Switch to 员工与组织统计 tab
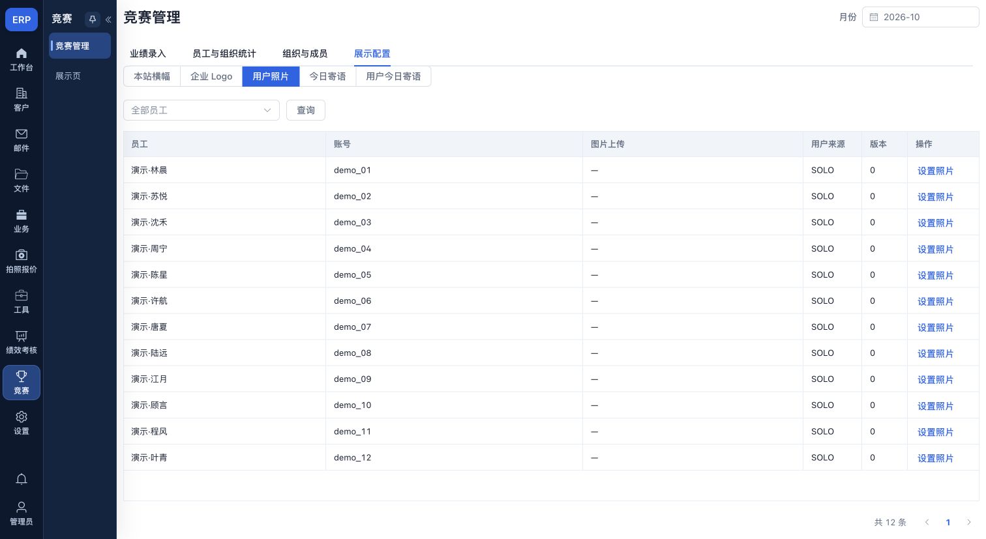Viewport: 986px width, 539px height. [x=224, y=53]
